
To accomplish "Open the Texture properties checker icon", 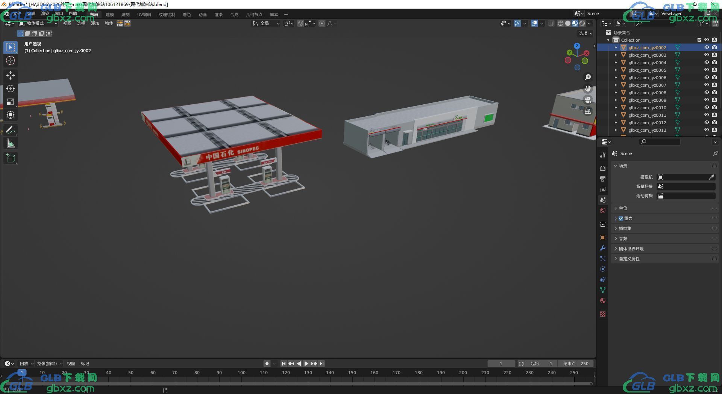I will (603, 314).
